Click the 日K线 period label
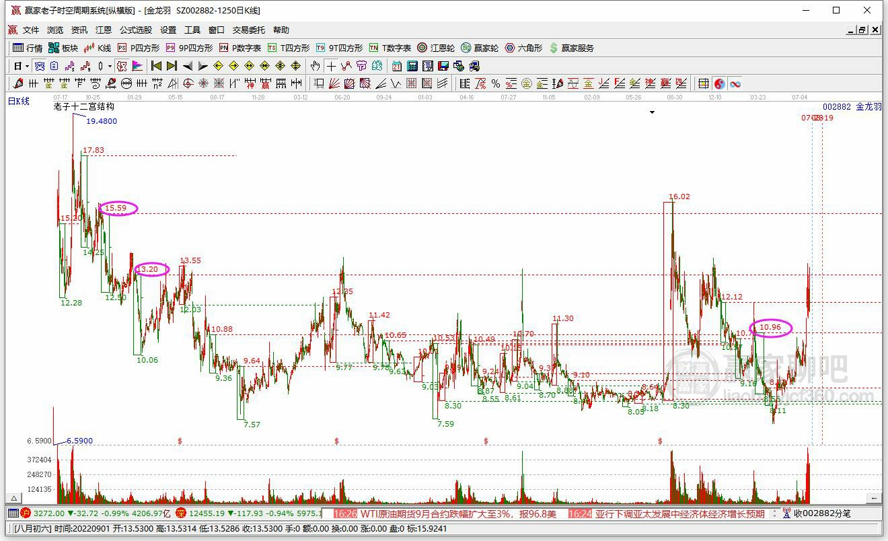The image size is (888, 541). [x=19, y=102]
